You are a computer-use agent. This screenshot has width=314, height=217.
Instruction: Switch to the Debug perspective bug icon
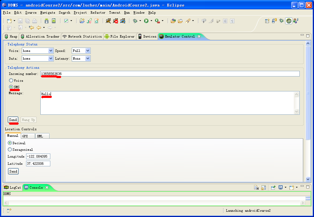282,21
